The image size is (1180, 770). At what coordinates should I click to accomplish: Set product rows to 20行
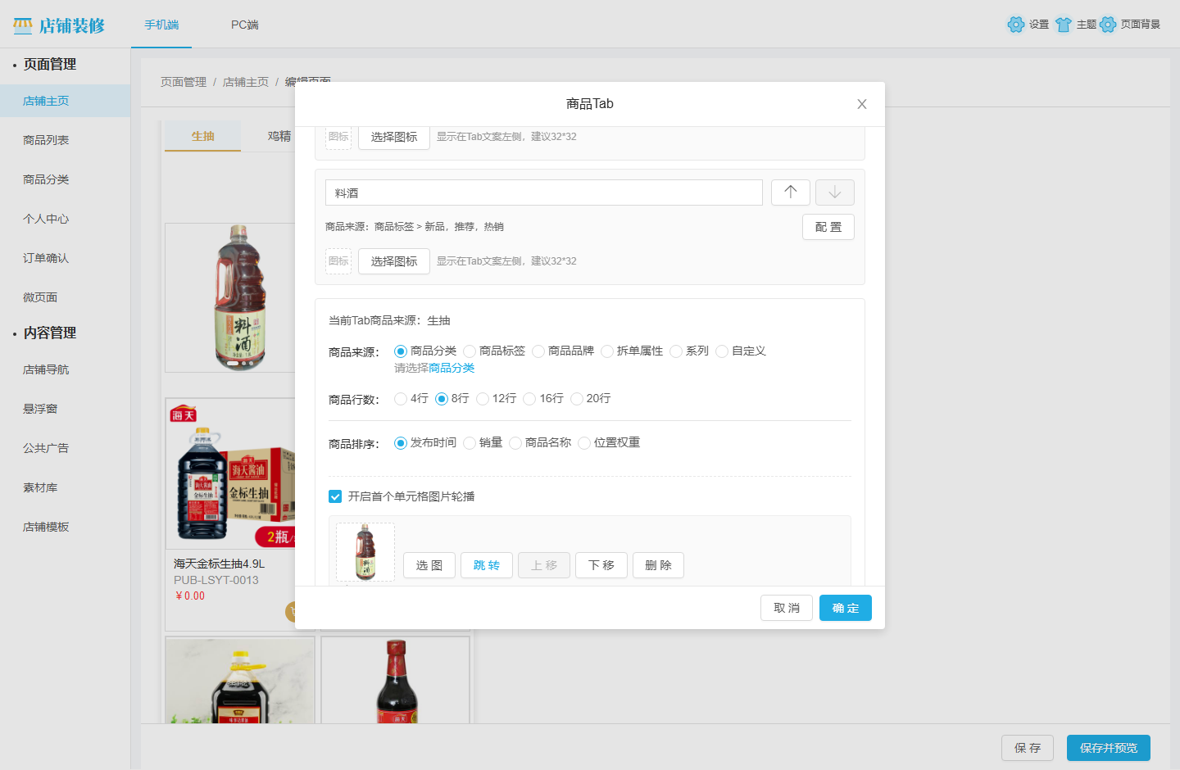(577, 399)
